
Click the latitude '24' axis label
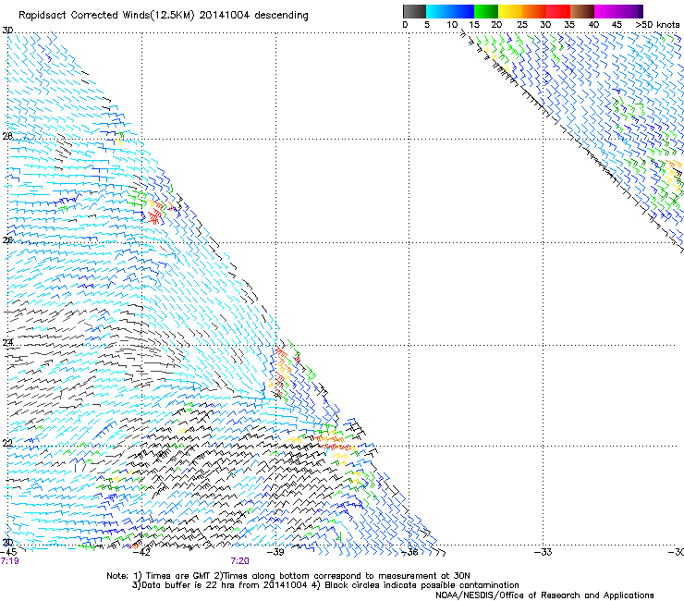(7, 343)
